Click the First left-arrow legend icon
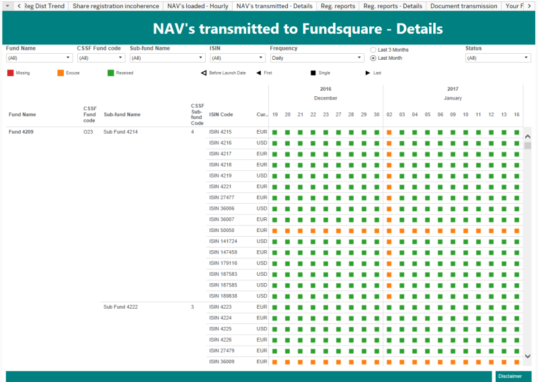 [x=258, y=73]
